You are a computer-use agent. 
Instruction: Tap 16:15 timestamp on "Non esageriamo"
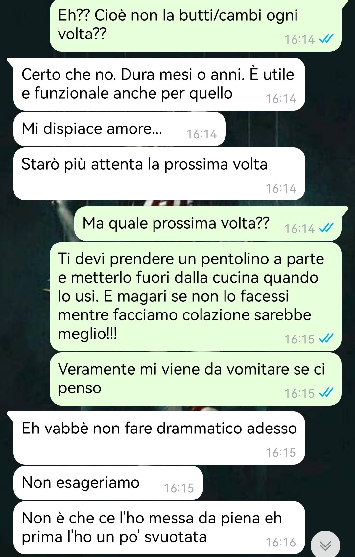click(x=179, y=488)
